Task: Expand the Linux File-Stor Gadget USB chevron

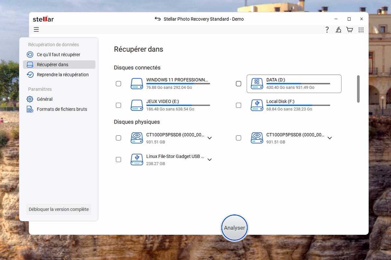Action: point(210,160)
